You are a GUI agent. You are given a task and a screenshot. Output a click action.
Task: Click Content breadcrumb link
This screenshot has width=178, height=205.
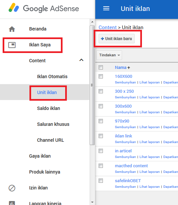coord(108,27)
